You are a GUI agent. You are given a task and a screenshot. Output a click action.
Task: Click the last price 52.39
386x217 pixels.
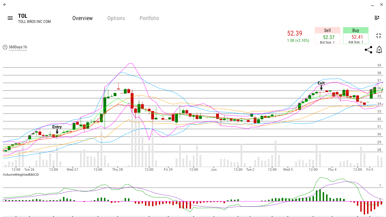click(x=295, y=33)
